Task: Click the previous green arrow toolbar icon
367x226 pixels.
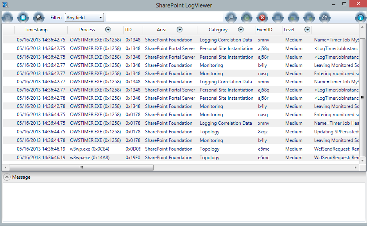Action: (293, 18)
